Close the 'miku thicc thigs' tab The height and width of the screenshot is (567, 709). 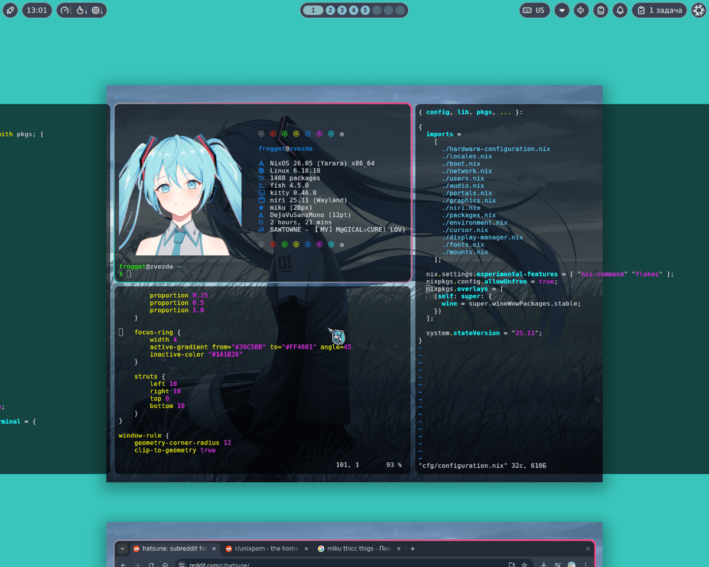(x=399, y=549)
